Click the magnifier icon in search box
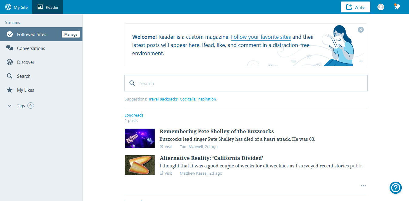This screenshot has width=409, height=201. click(132, 83)
